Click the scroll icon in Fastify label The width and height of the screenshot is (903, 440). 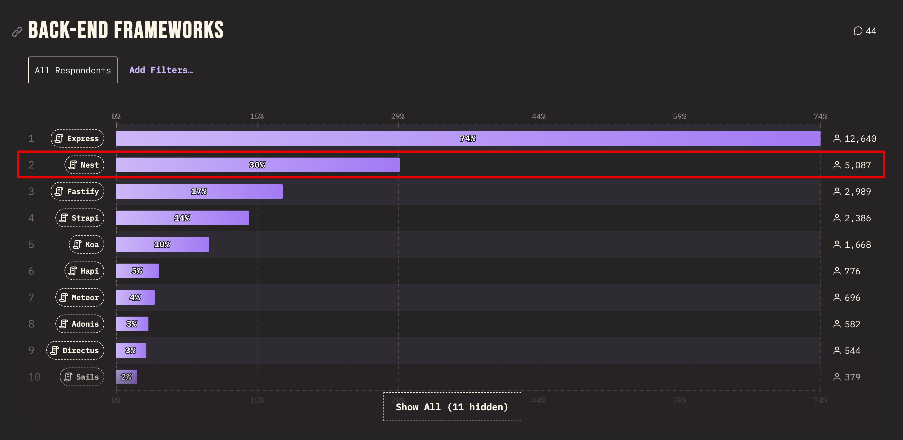point(59,191)
